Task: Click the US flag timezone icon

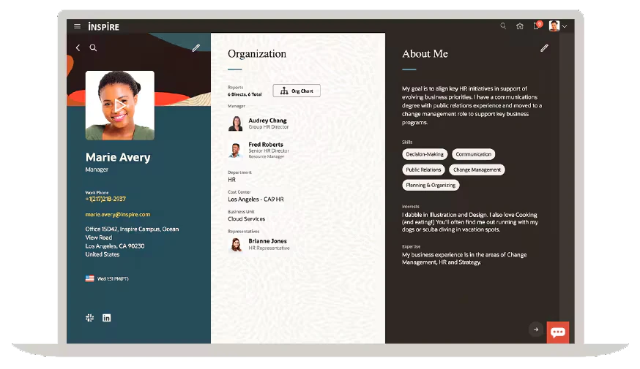Action: coord(90,278)
